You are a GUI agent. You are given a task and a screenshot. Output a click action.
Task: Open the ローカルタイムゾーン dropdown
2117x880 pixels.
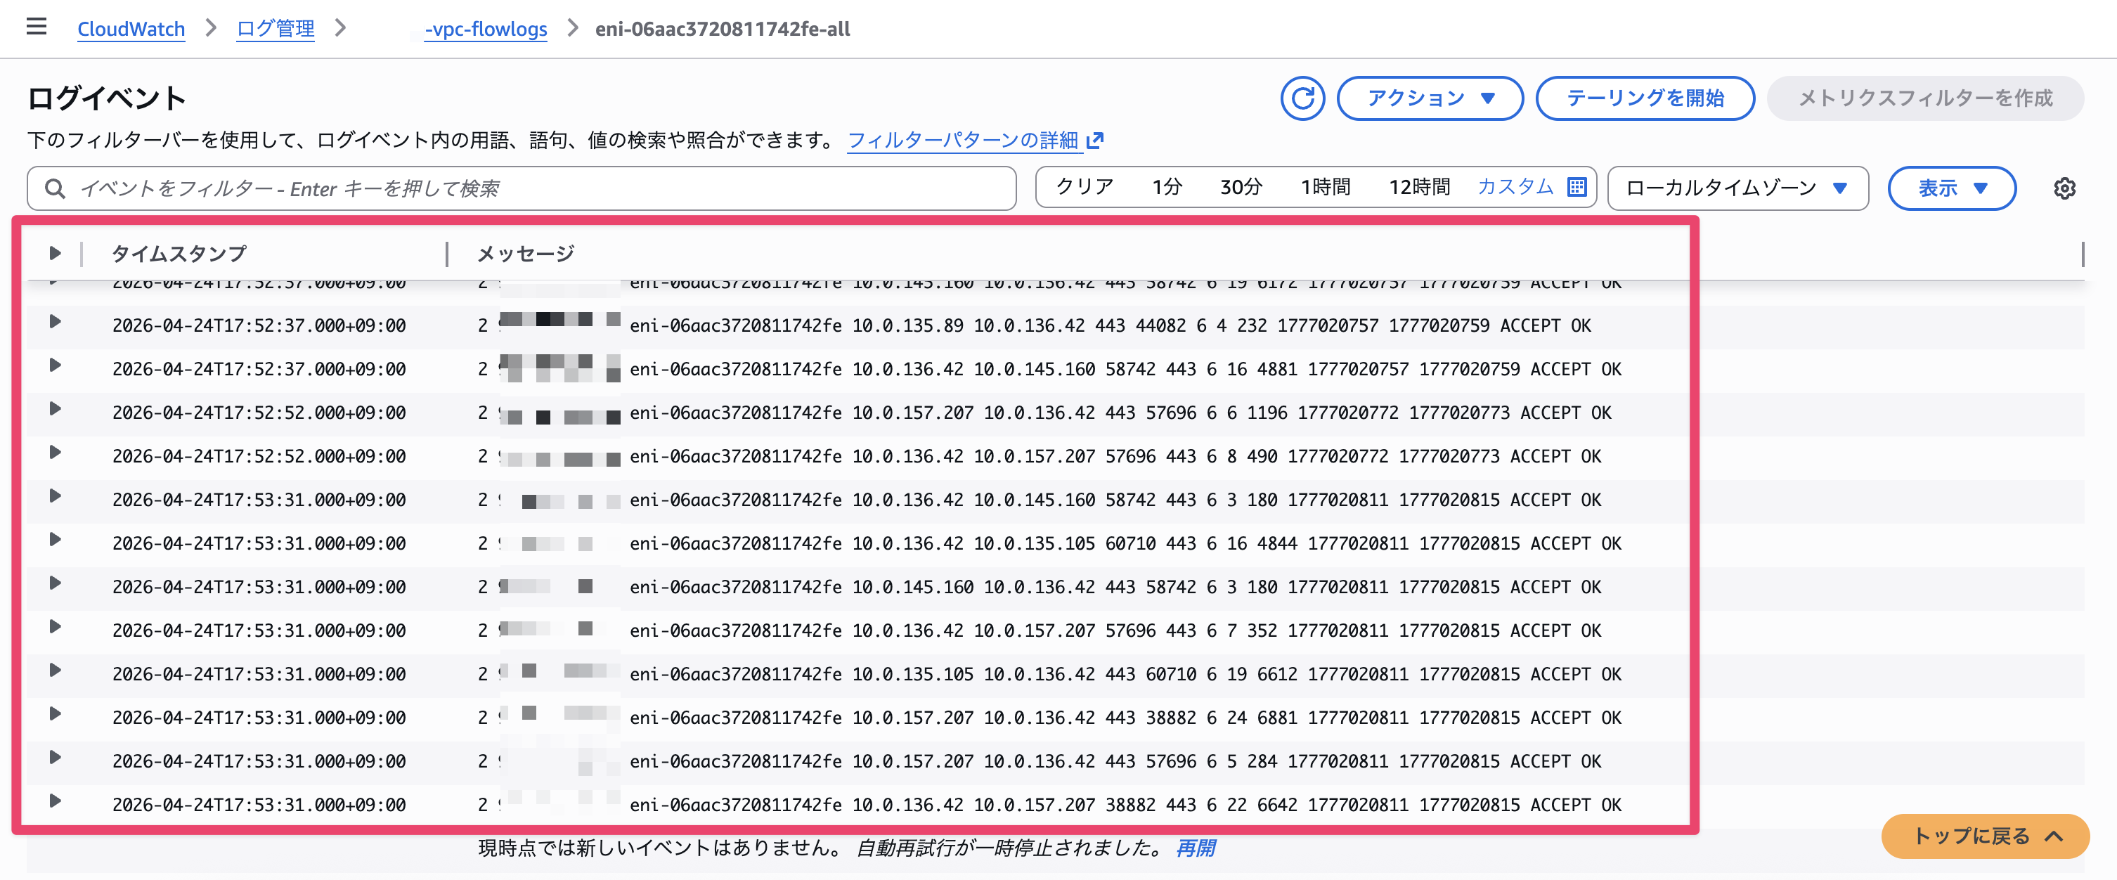(x=1737, y=188)
